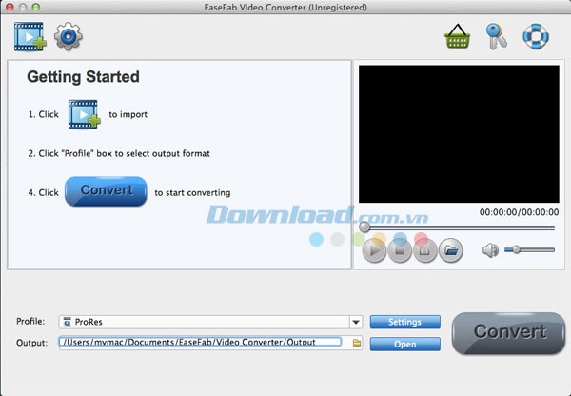Click the 00:00:00/00:00:00 time display
The width and height of the screenshot is (571, 396).
click(519, 212)
